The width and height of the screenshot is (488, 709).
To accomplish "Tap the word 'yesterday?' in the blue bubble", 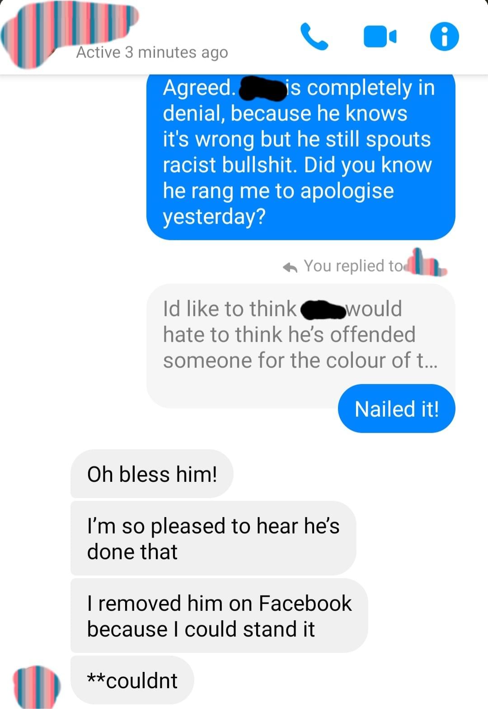I will [x=214, y=217].
